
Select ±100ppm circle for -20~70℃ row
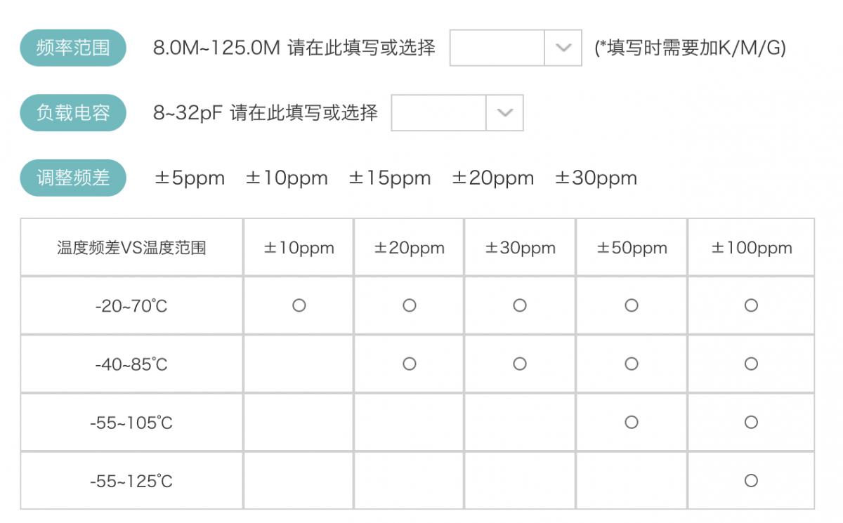[x=751, y=305]
